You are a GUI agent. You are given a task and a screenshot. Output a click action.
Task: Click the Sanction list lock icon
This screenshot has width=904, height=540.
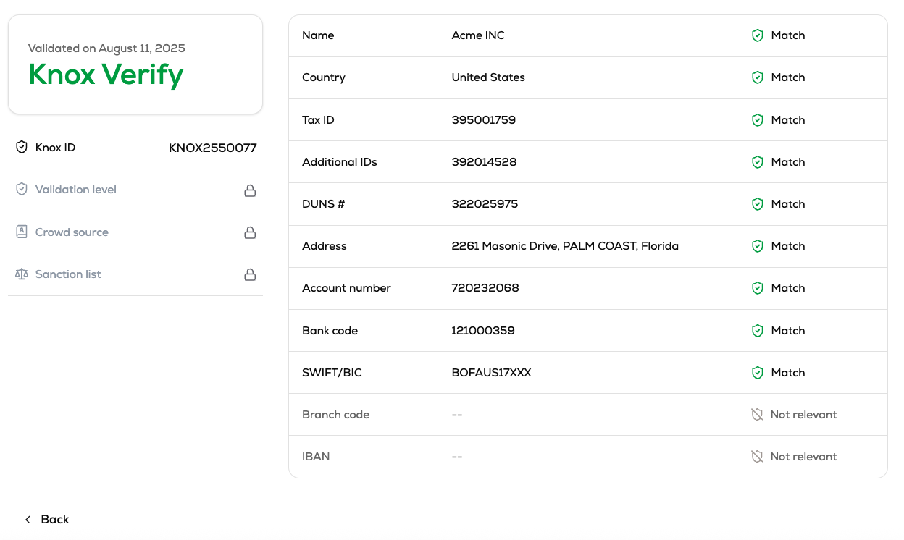pos(250,274)
